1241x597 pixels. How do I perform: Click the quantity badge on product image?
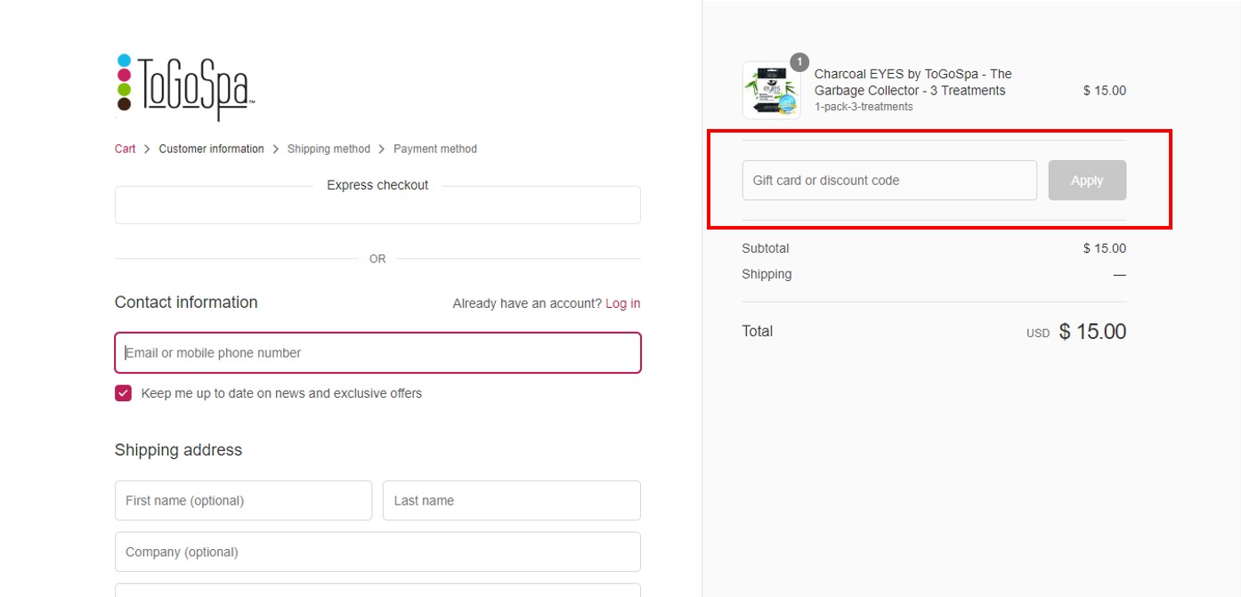pos(799,62)
